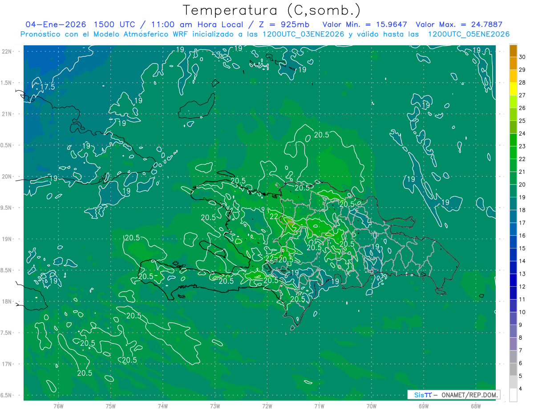Click gray color swatch between 5 and 6

pyautogui.click(x=513, y=369)
